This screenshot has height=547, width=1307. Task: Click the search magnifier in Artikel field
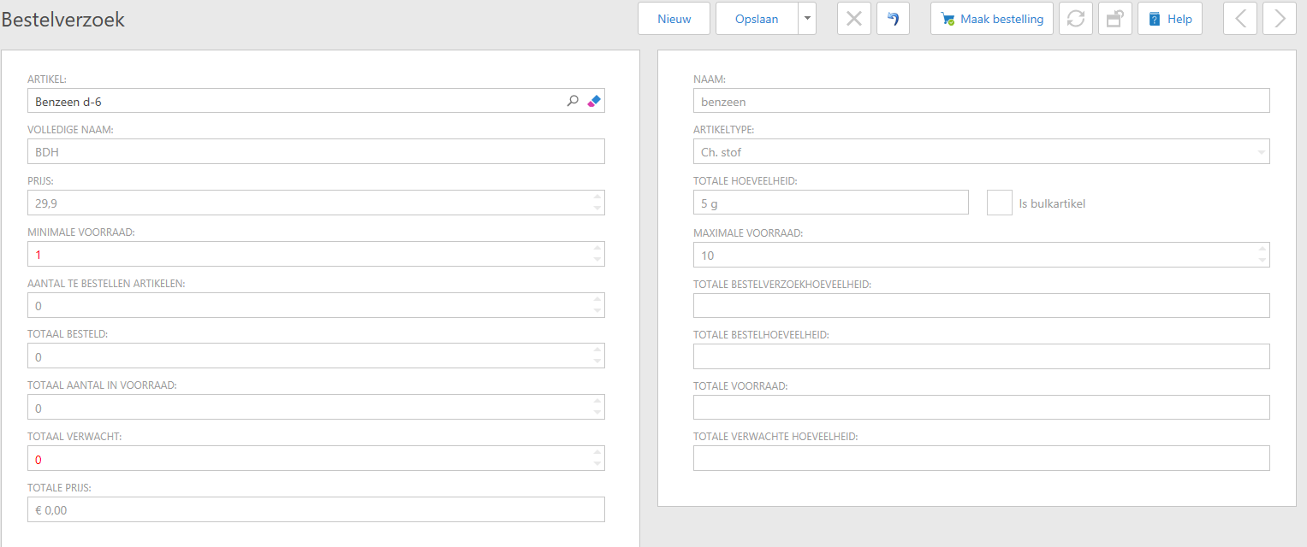tap(573, 101)
